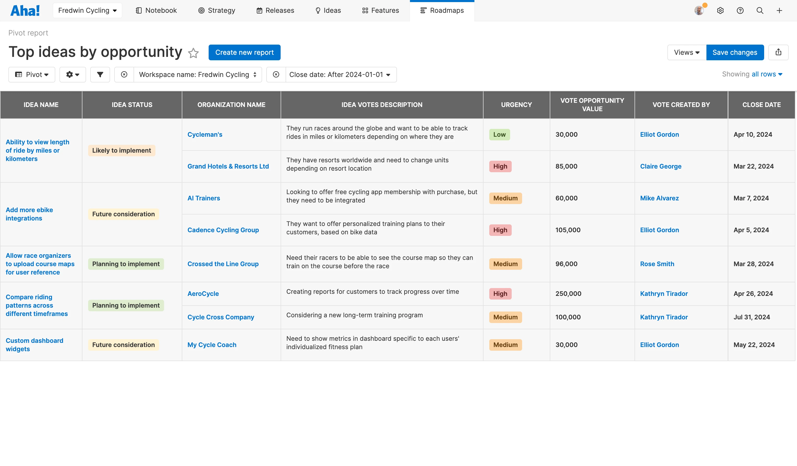Switch to the Features tab
This screenshot has height=466, width=797.
(x=381, y=11)
